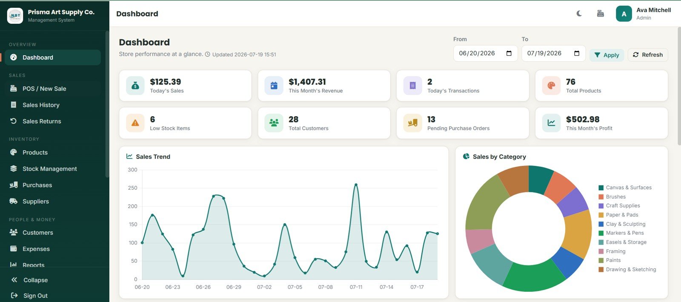Toggle Paper & Pads legend entry

pyautogui.click(x=618, y=215)
